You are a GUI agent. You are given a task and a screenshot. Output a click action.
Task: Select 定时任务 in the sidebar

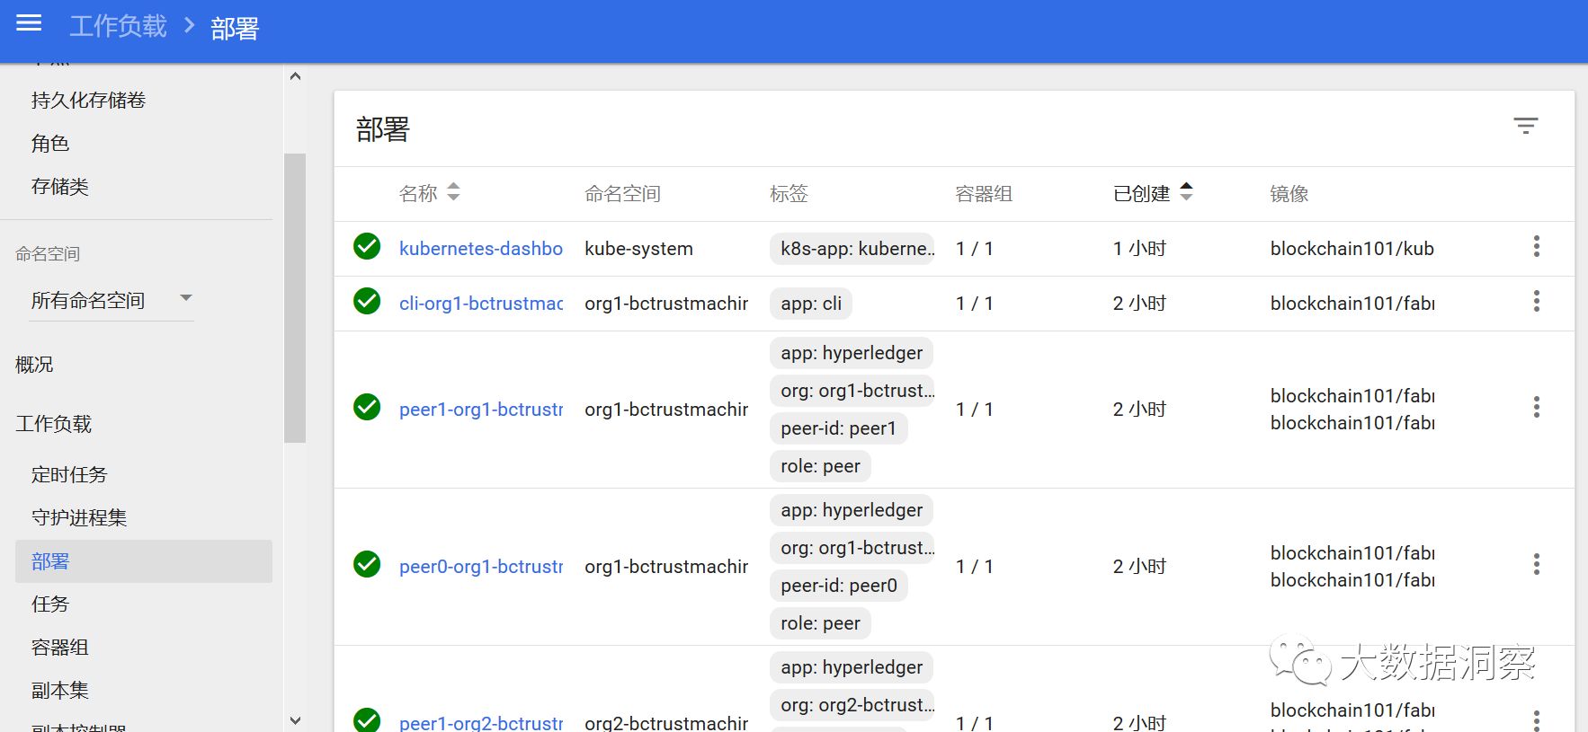pos(69,474)
